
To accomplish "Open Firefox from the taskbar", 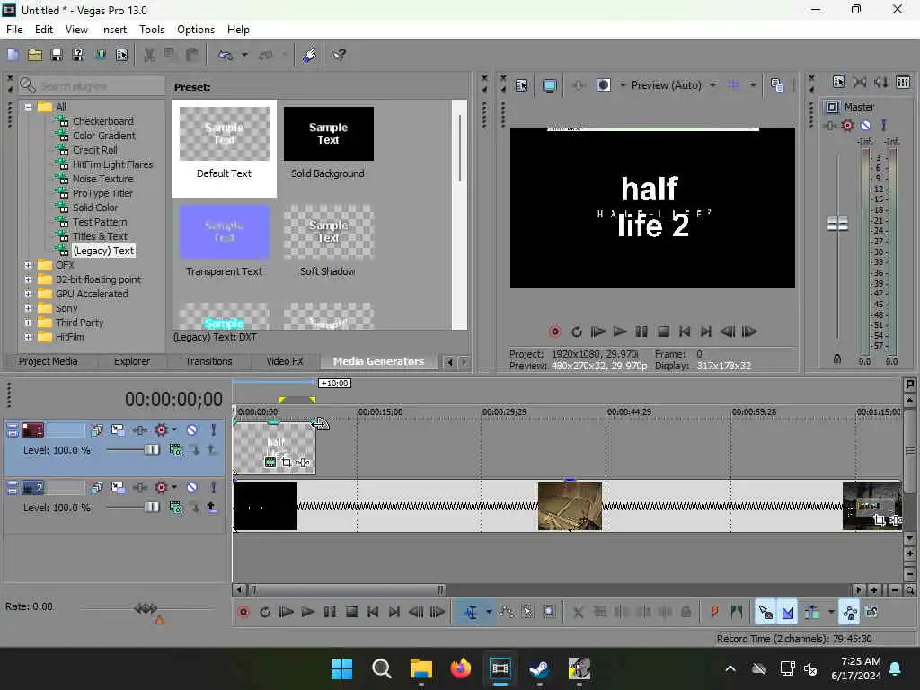I will (461, 668).
